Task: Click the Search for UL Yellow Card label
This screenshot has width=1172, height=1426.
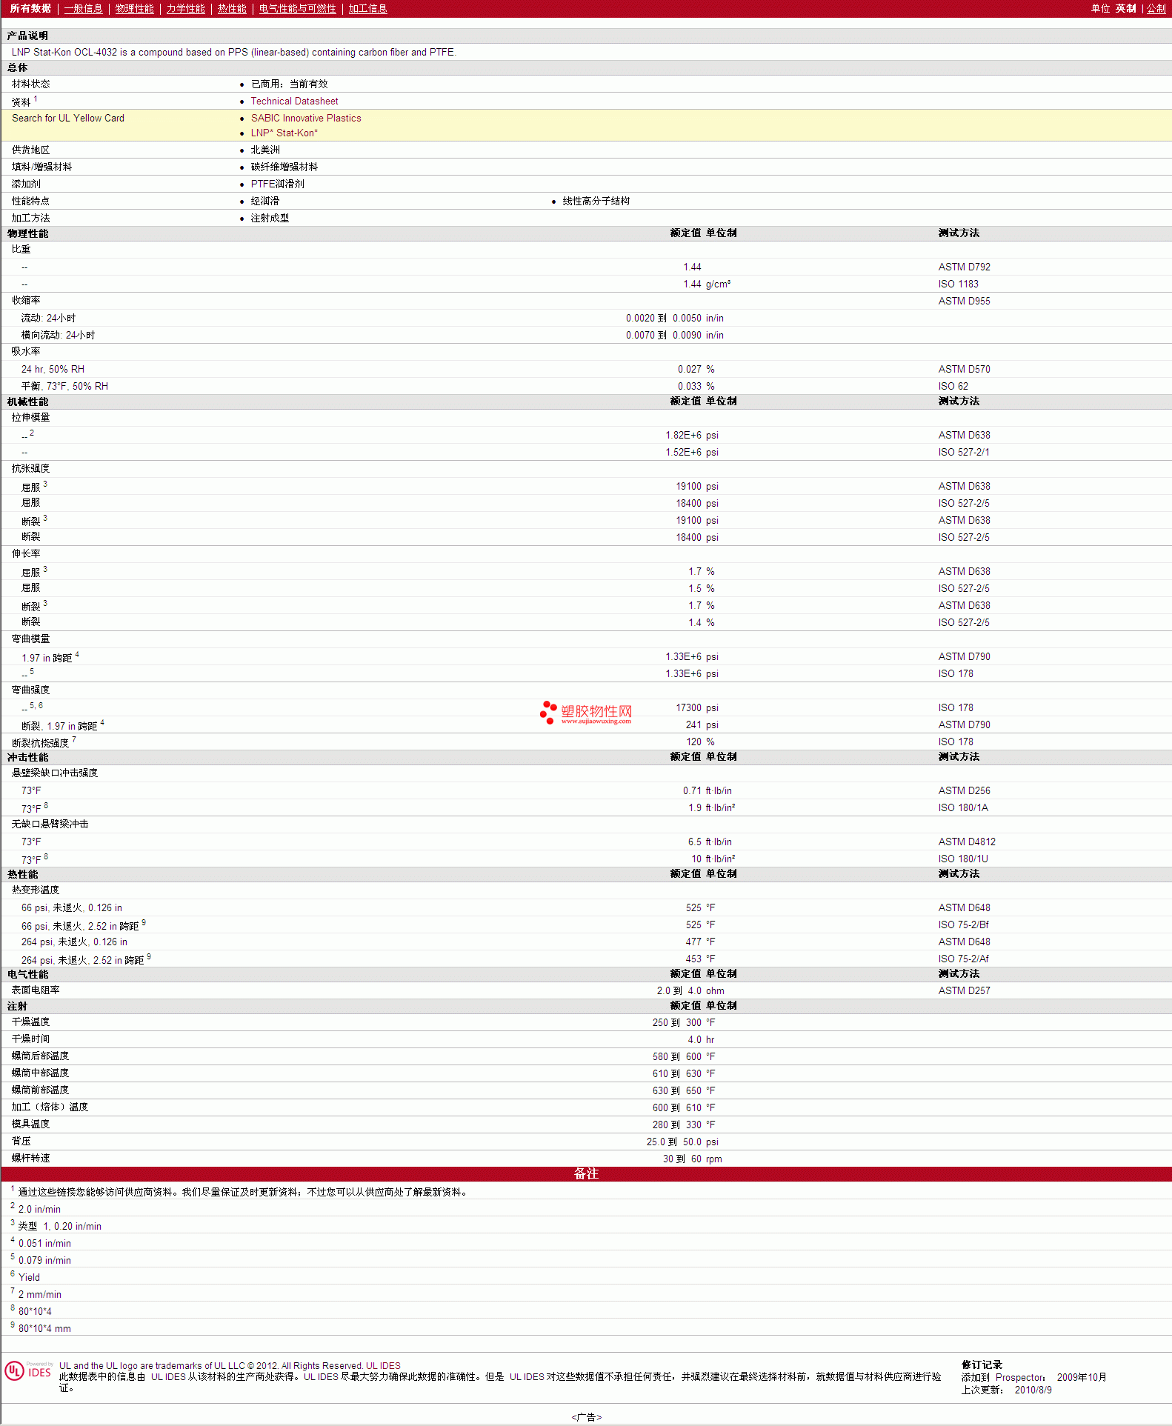Action: tap(68, 119)
